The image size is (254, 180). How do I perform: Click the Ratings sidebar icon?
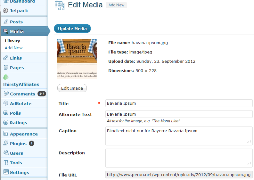pos(6,122)
